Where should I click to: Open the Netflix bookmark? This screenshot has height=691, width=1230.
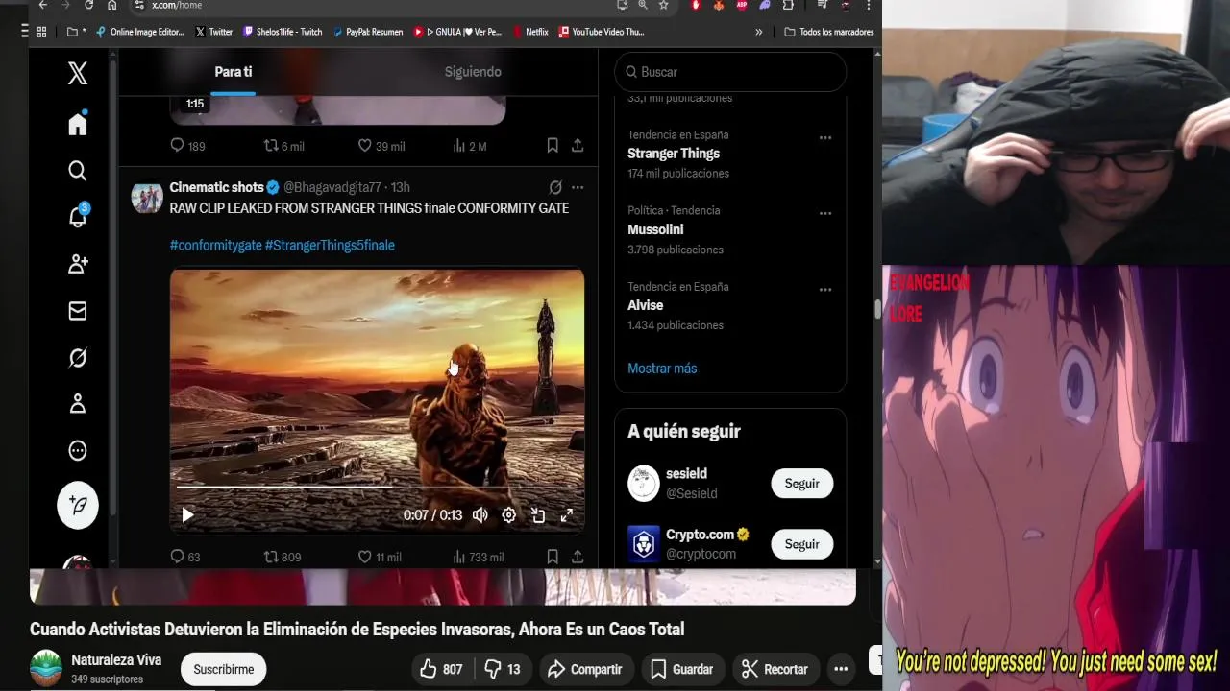(x=529, y=32)
